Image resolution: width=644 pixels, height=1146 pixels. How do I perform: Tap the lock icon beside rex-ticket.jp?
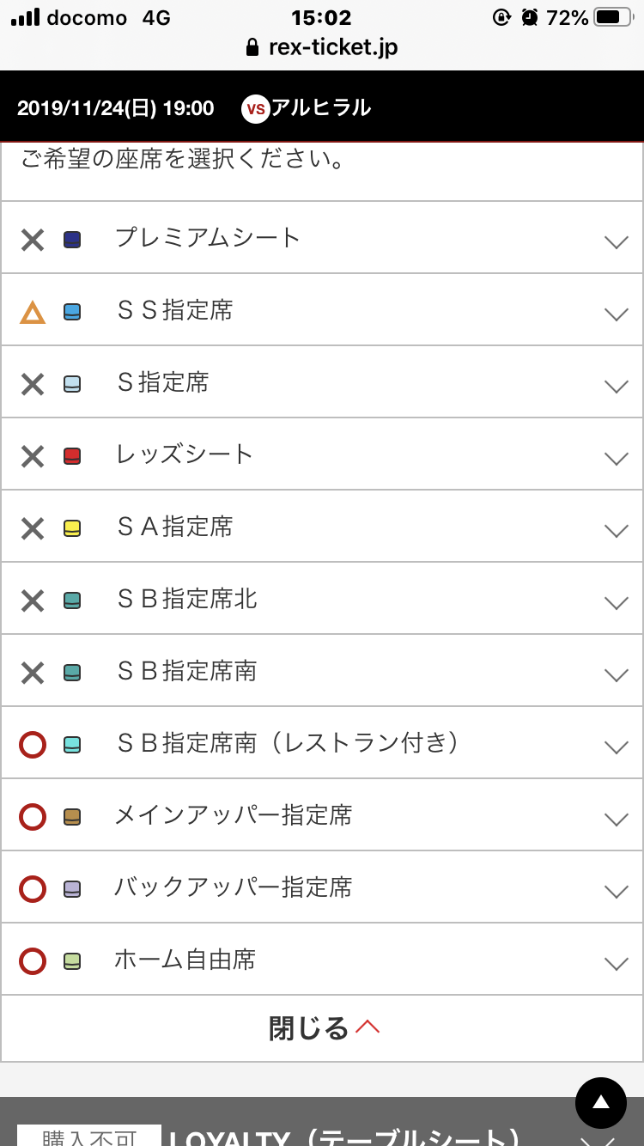(252, 47)
